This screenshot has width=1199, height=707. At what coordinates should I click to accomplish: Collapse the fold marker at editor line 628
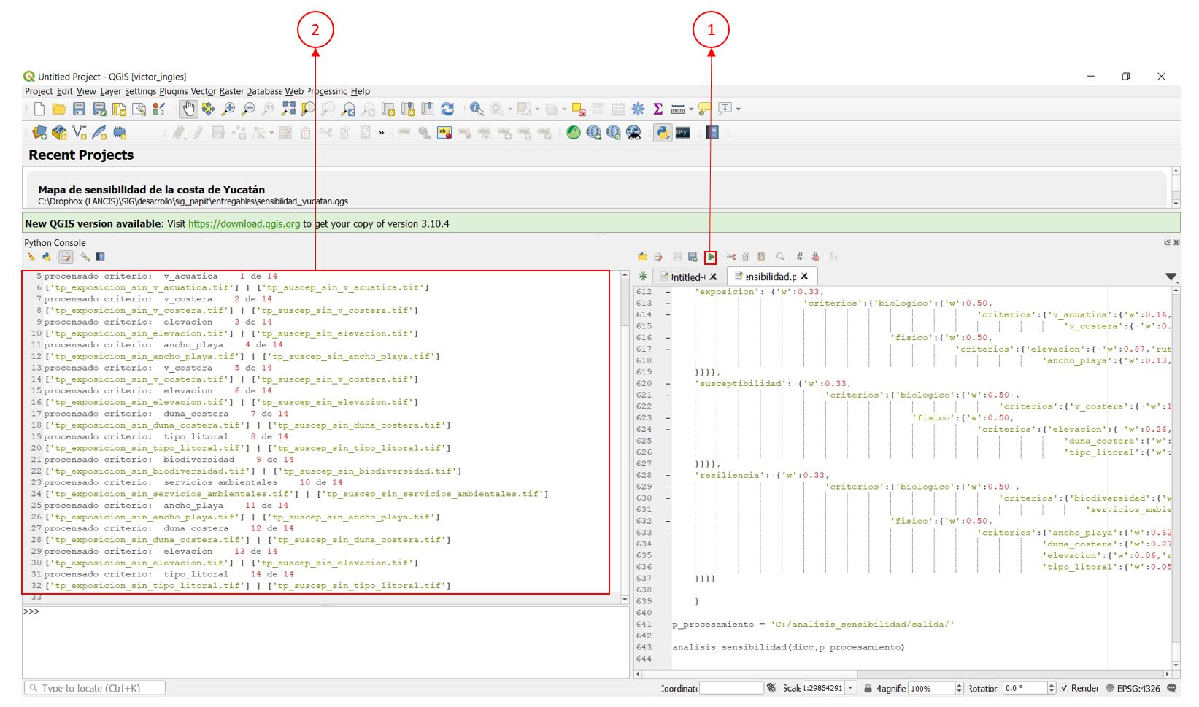[x=668, y=475]
